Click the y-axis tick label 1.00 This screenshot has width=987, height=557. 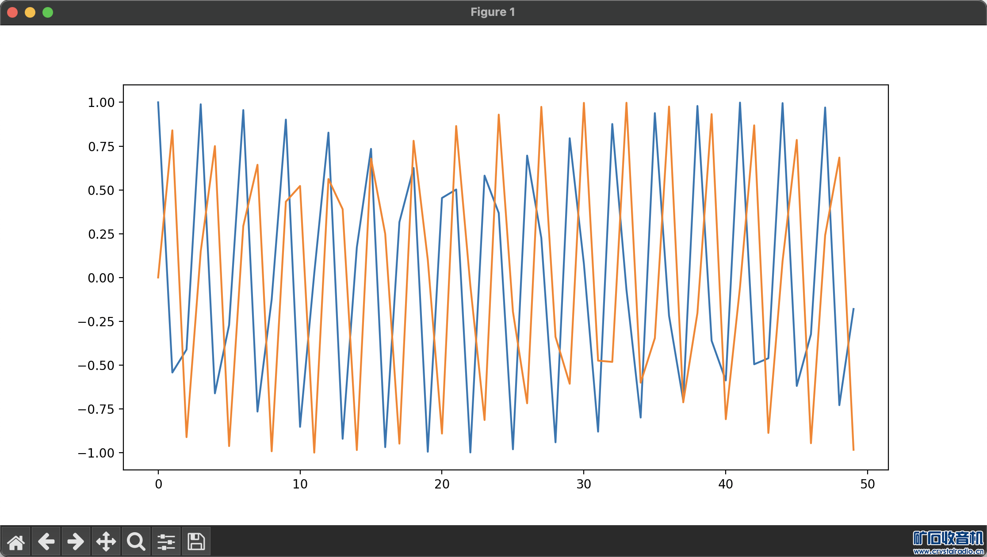pyautogui.click(x=101, y=103)
